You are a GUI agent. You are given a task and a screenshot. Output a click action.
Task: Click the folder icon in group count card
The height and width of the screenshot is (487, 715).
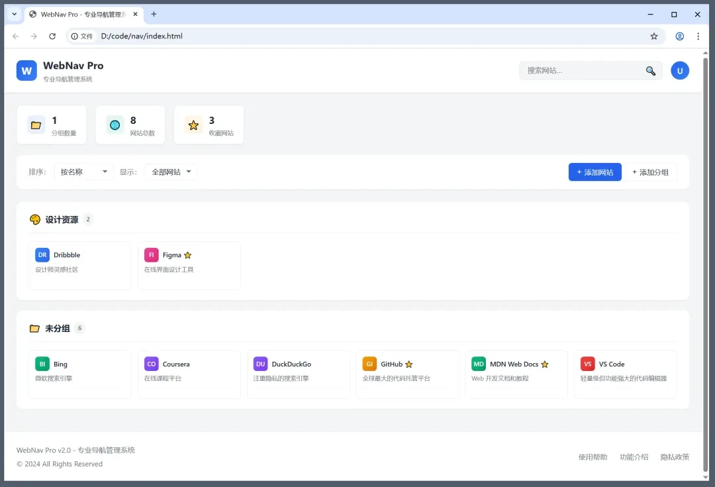[36, 125]
